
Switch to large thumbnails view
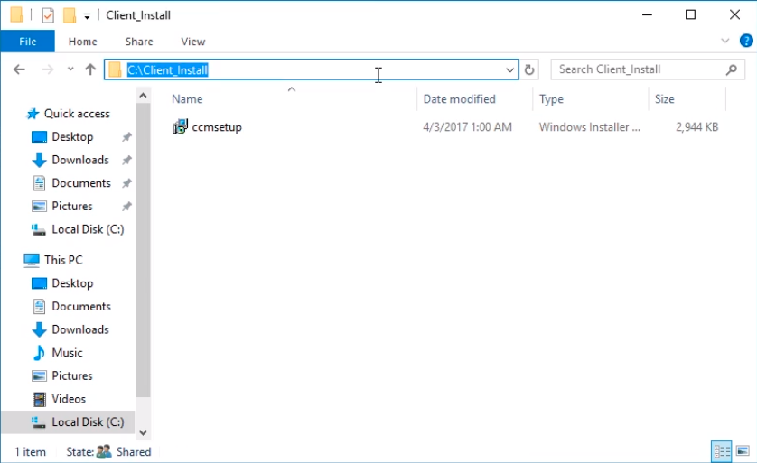[743, 451]
